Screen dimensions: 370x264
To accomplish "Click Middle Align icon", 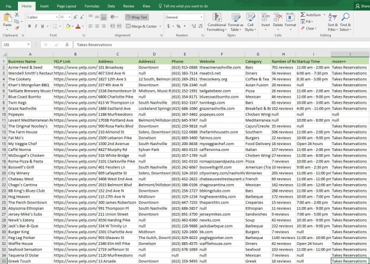I will [97, 17].
